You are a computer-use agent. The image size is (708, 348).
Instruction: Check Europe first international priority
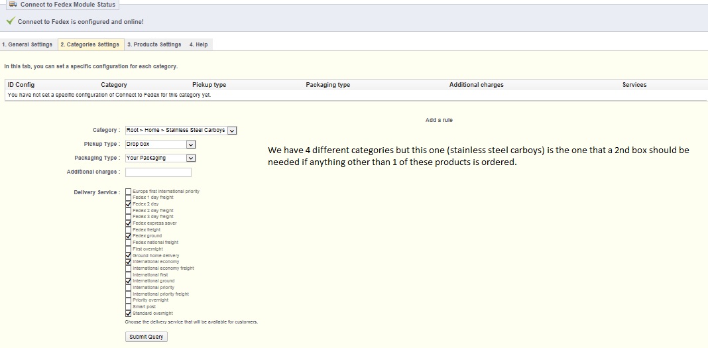[128, 192]
